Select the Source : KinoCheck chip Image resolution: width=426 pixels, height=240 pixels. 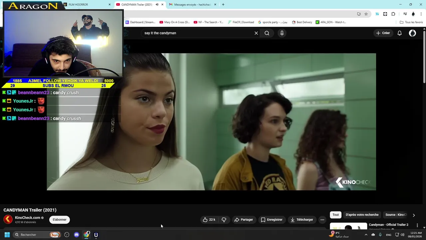396,215
